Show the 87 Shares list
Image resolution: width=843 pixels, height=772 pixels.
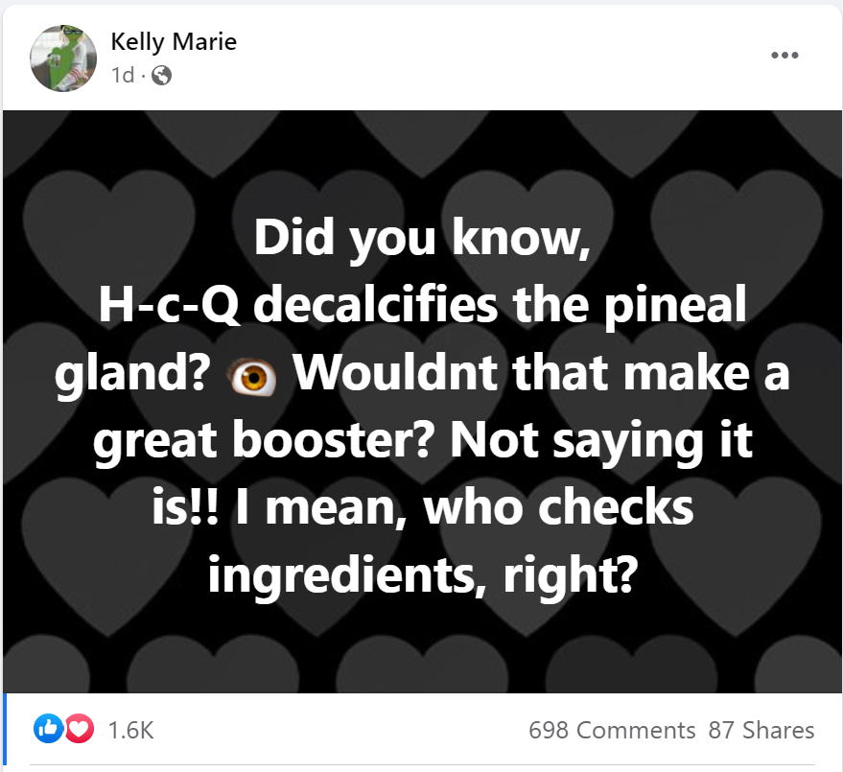tap(761, 730)
